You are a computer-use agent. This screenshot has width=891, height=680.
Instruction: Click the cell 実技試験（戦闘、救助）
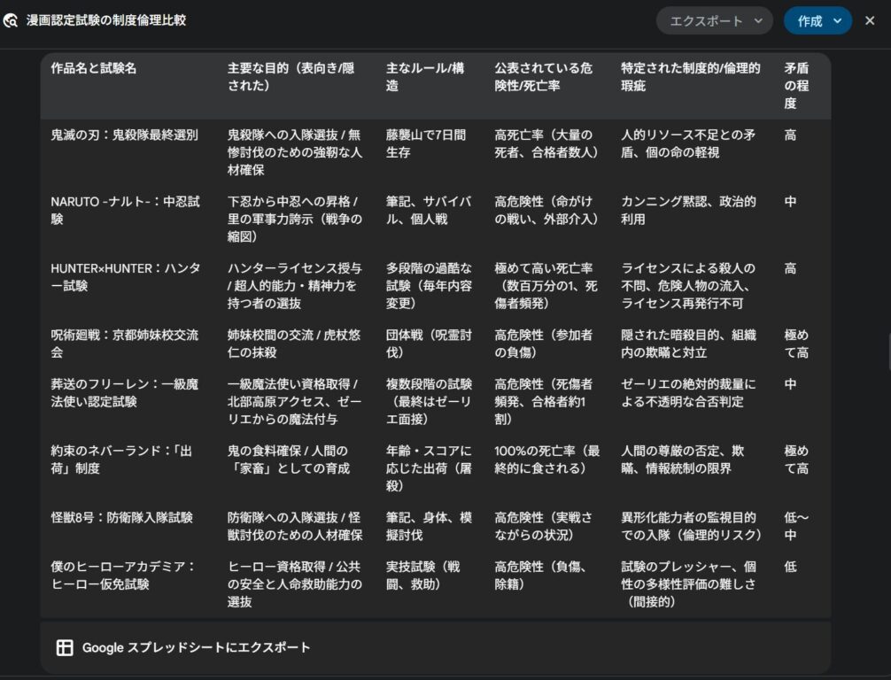pyautogui.click(x=422, y=575)
